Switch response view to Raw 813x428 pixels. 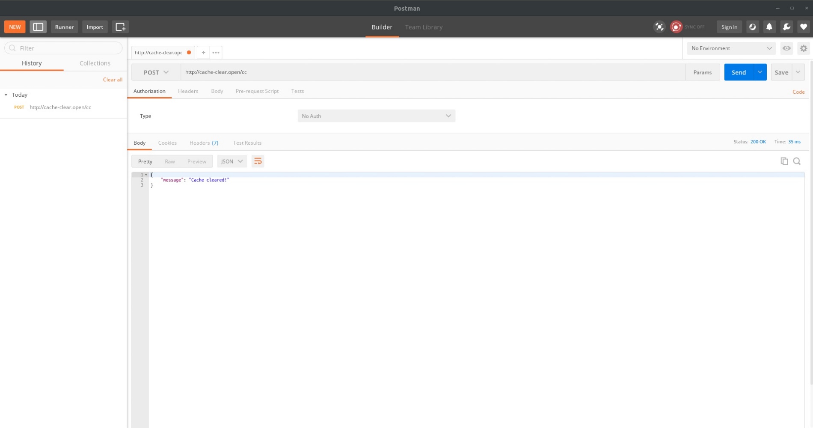[170, 161]
